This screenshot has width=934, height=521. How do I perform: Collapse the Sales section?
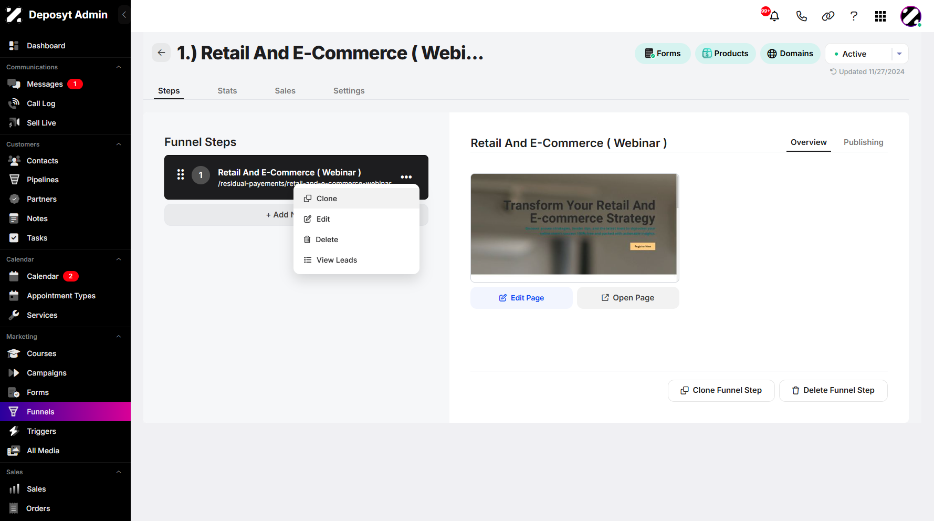pos(119,472)
